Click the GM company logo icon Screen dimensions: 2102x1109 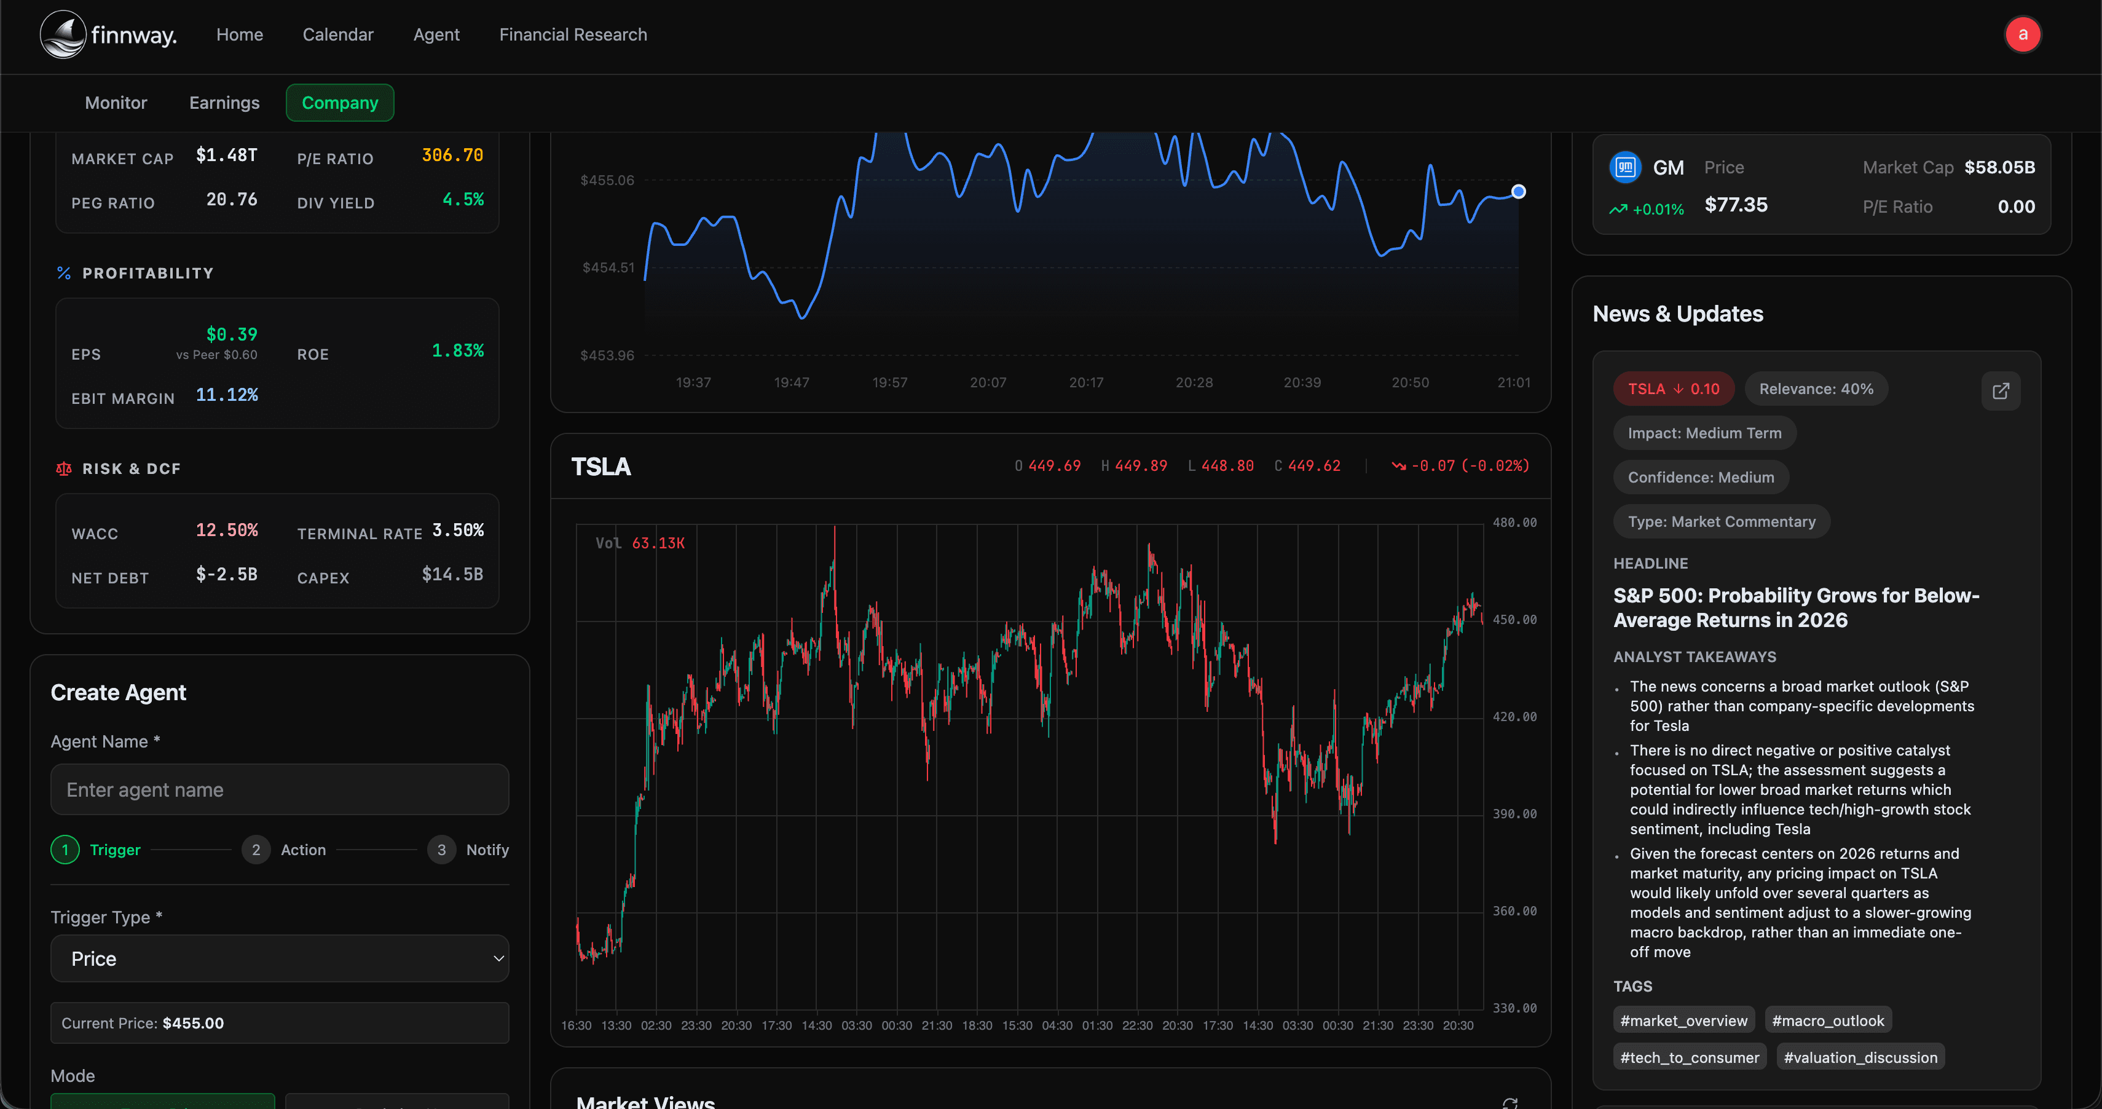click(x=1624, y=167)
